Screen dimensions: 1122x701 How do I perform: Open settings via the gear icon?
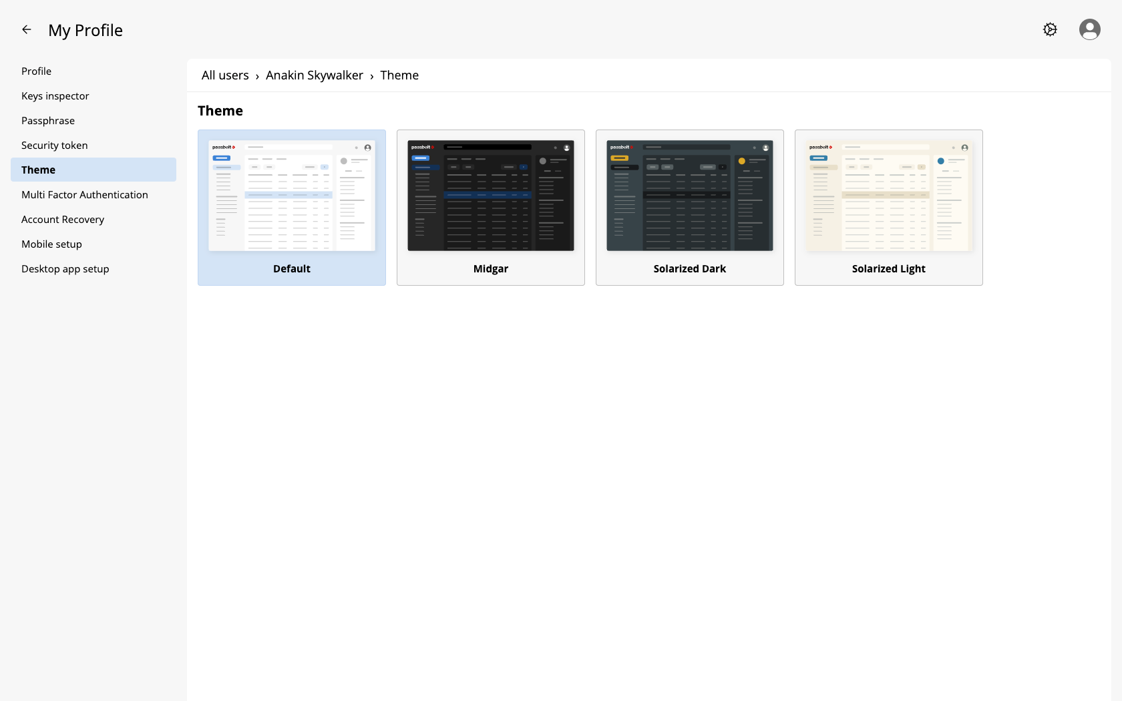[1050, 29]
